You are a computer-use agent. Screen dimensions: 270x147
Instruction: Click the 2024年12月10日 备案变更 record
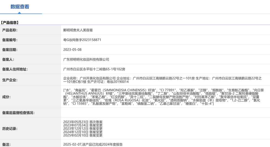pyautogui.click(x=83, y=132)
